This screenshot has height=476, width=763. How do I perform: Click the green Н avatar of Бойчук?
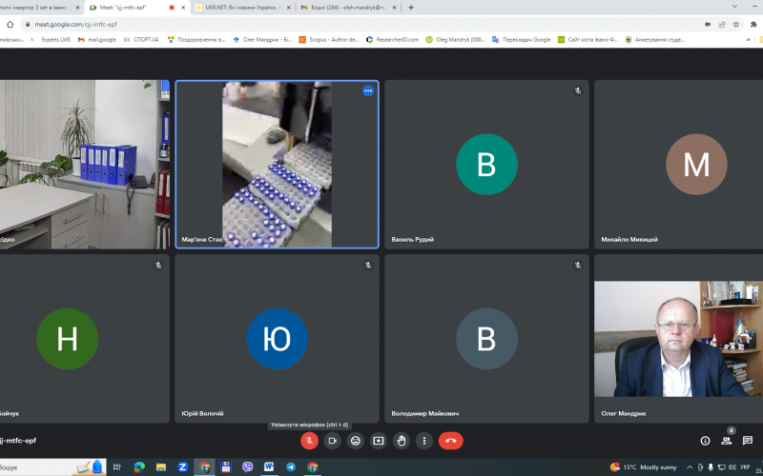pos(67,339)
